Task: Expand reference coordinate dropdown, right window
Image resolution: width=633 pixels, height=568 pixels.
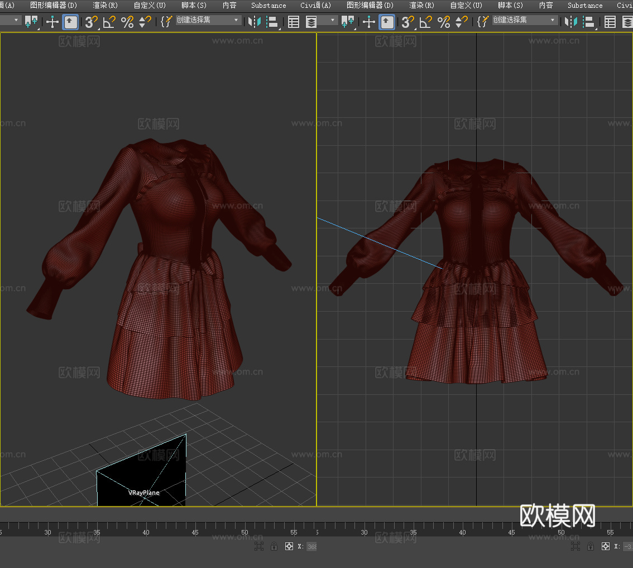Action: point(333,20)
